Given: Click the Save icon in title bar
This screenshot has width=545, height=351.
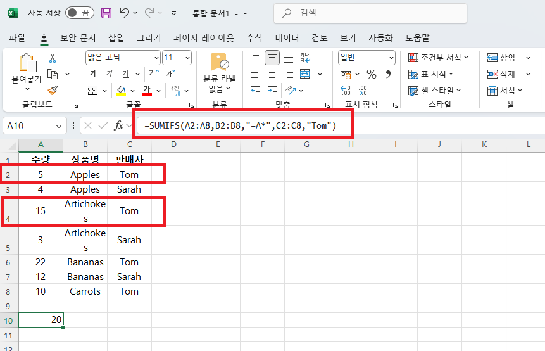Looking at the screenshot, I should coord(106,13).
